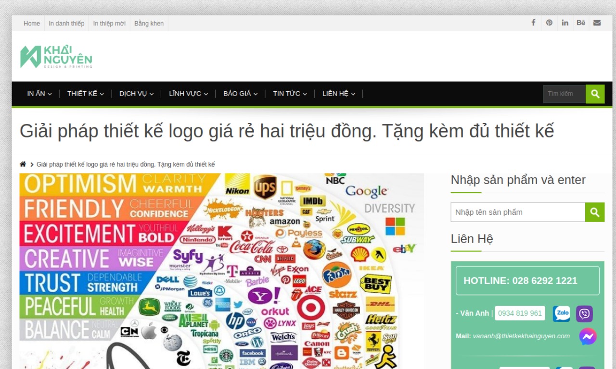616x369 pixels.
Task: Open the Messenger chat icon
Action: [588, 336]
